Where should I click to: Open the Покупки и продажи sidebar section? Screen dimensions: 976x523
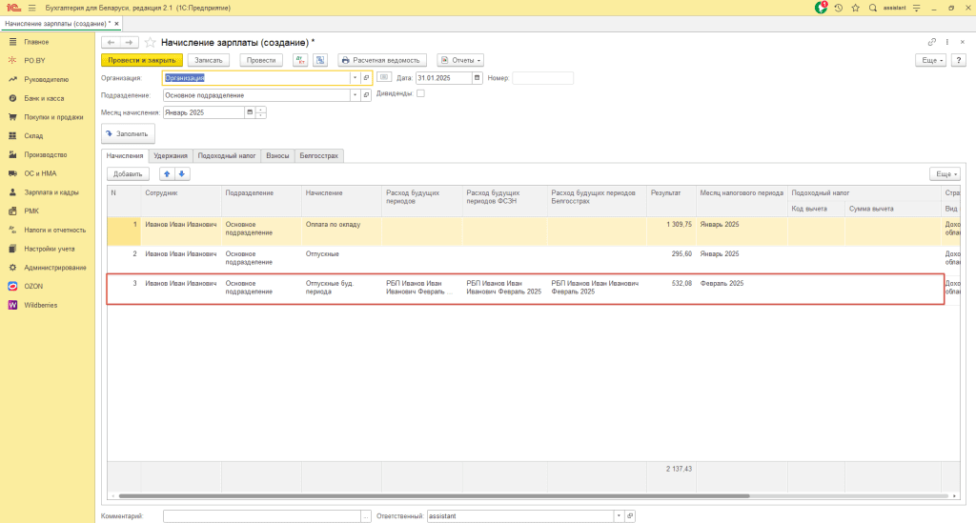click(x=53, y=117)
